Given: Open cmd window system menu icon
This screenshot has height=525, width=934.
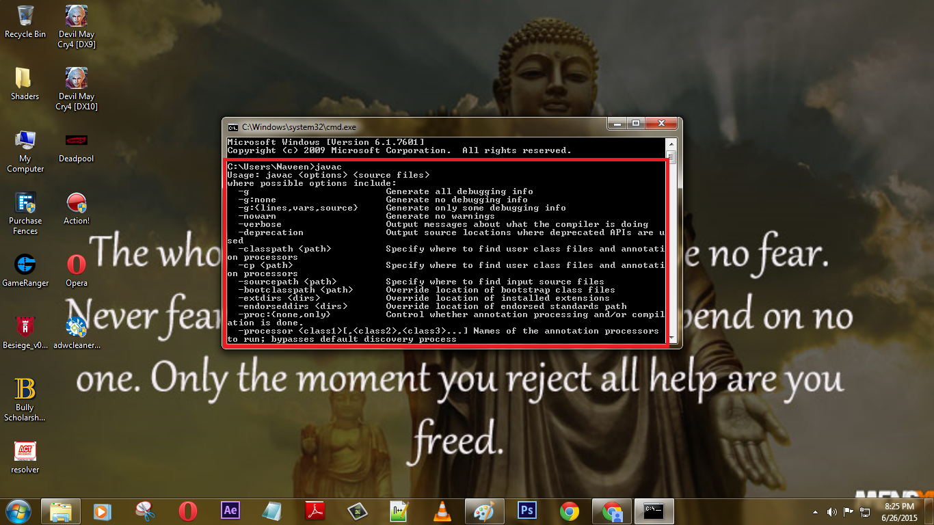Looking at the screenshot, I should tap(232, 126).
